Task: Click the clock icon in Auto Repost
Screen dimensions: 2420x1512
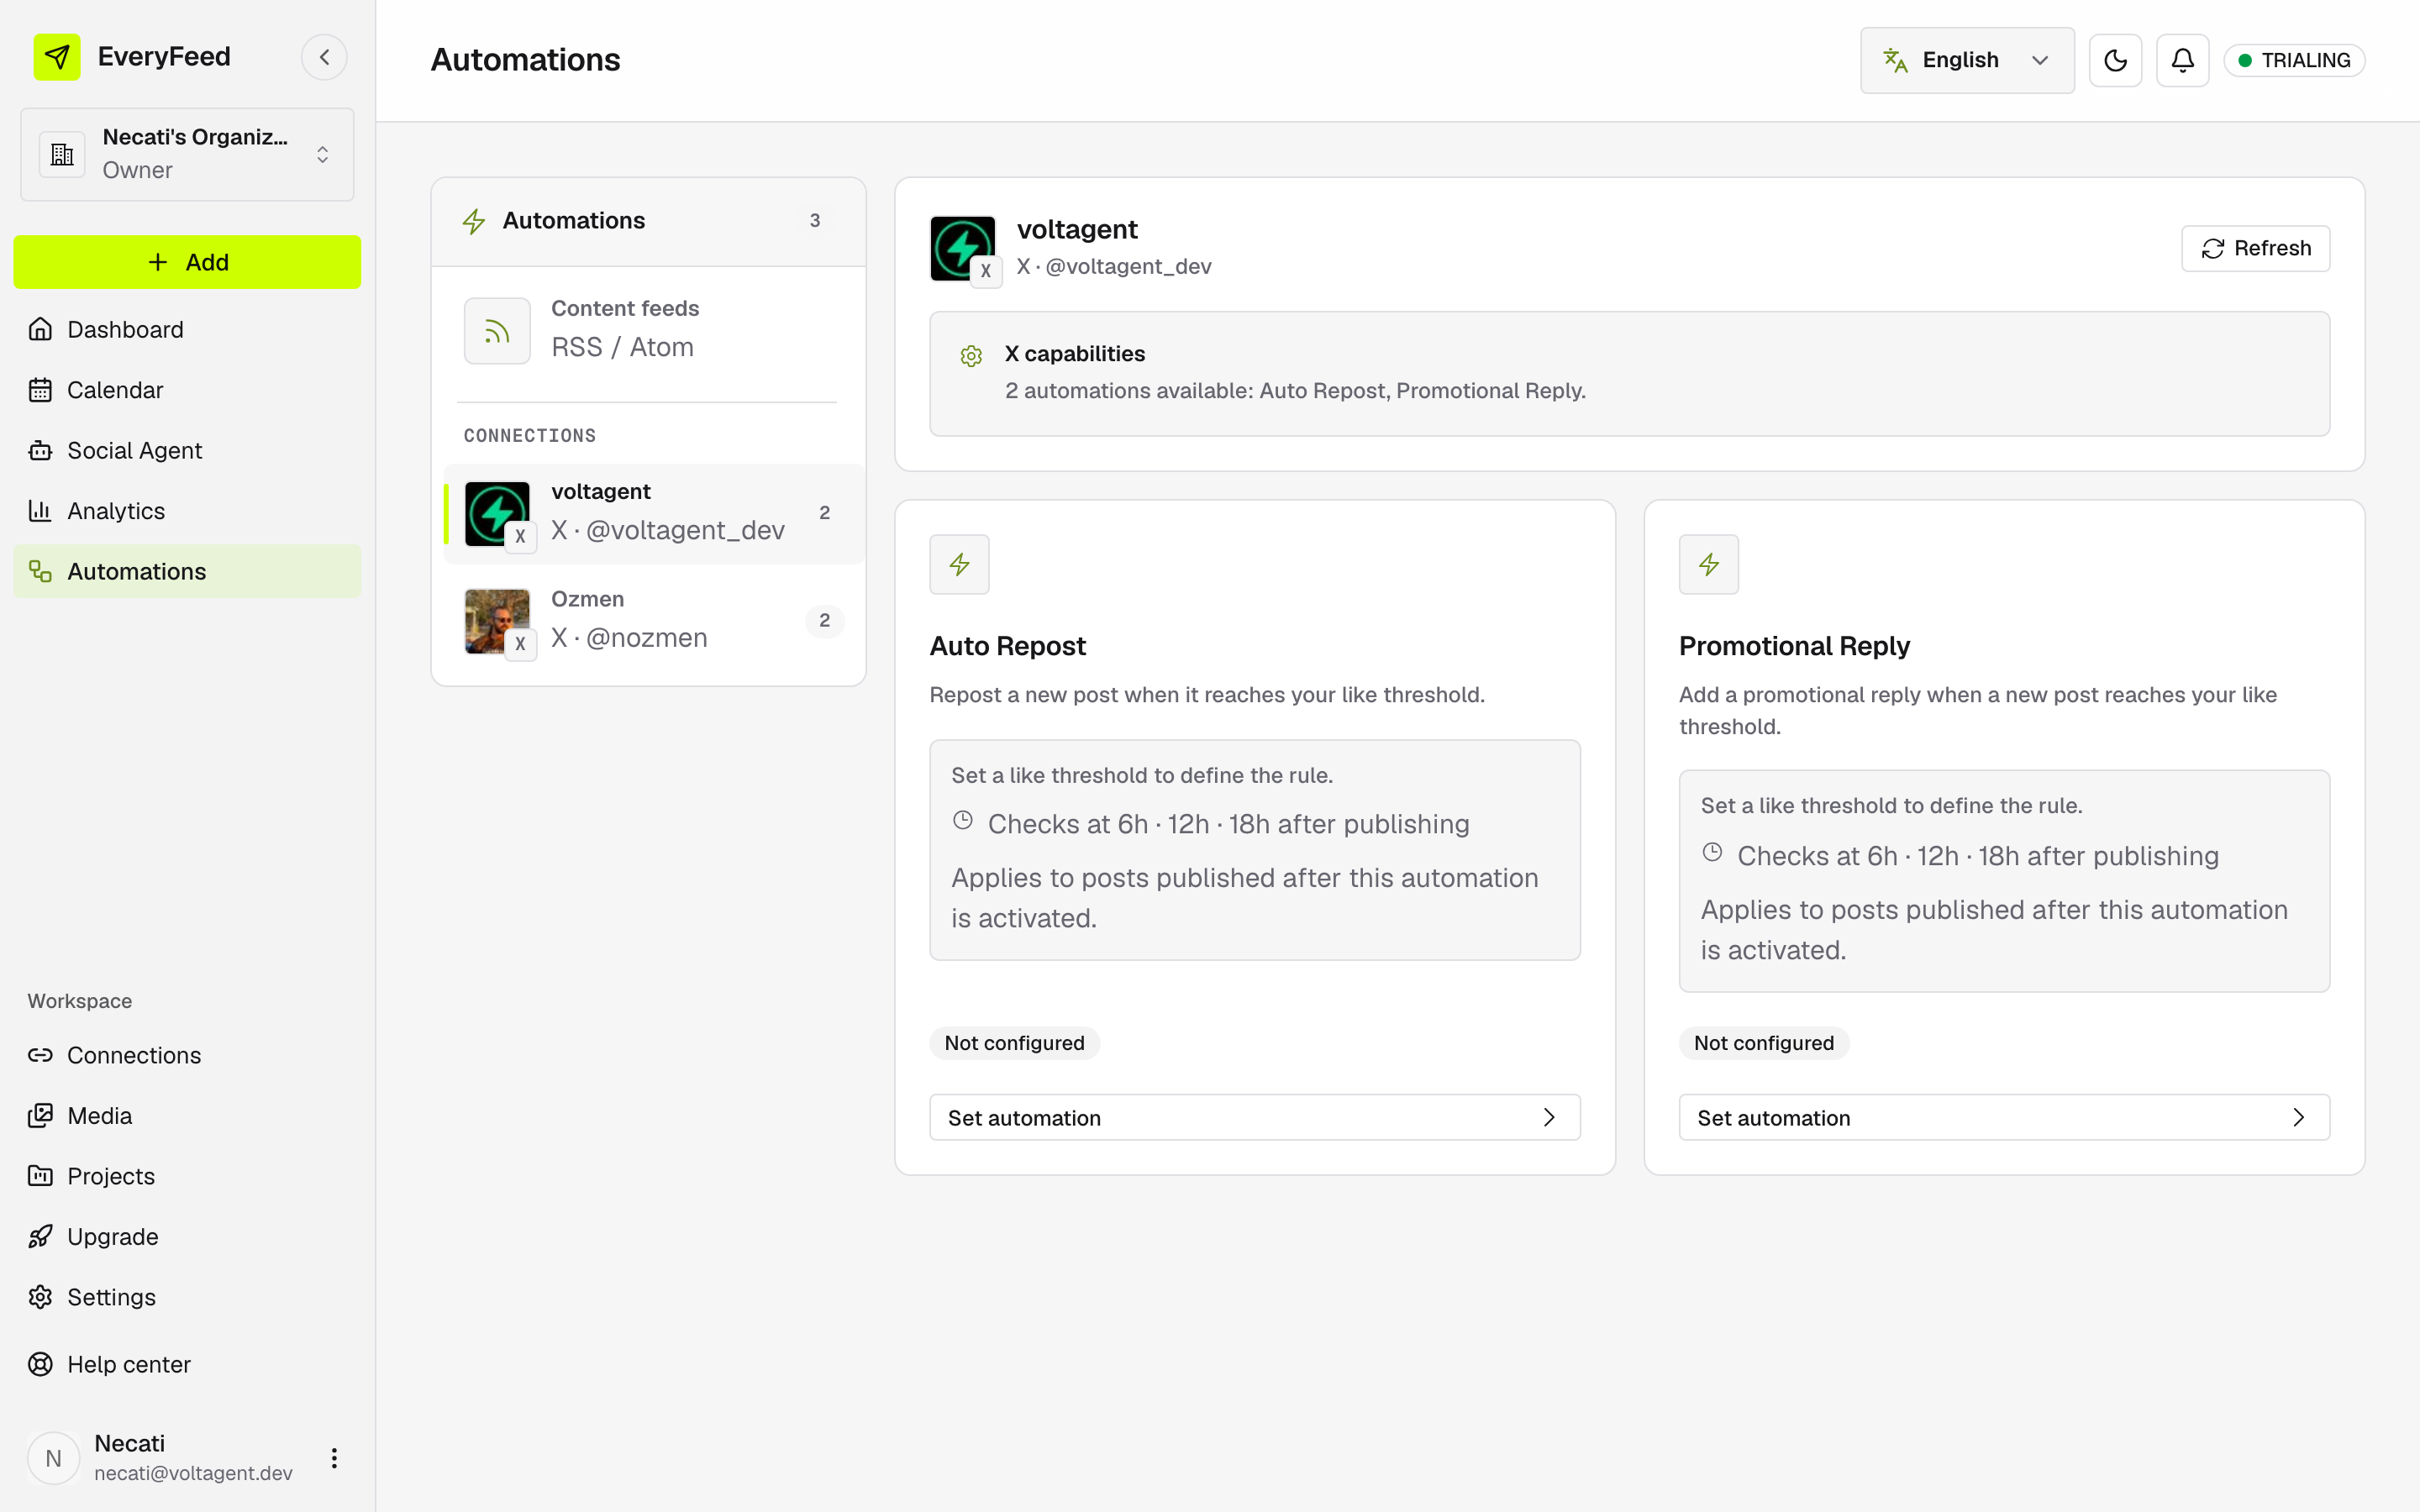Action: (x=962, y=820)
